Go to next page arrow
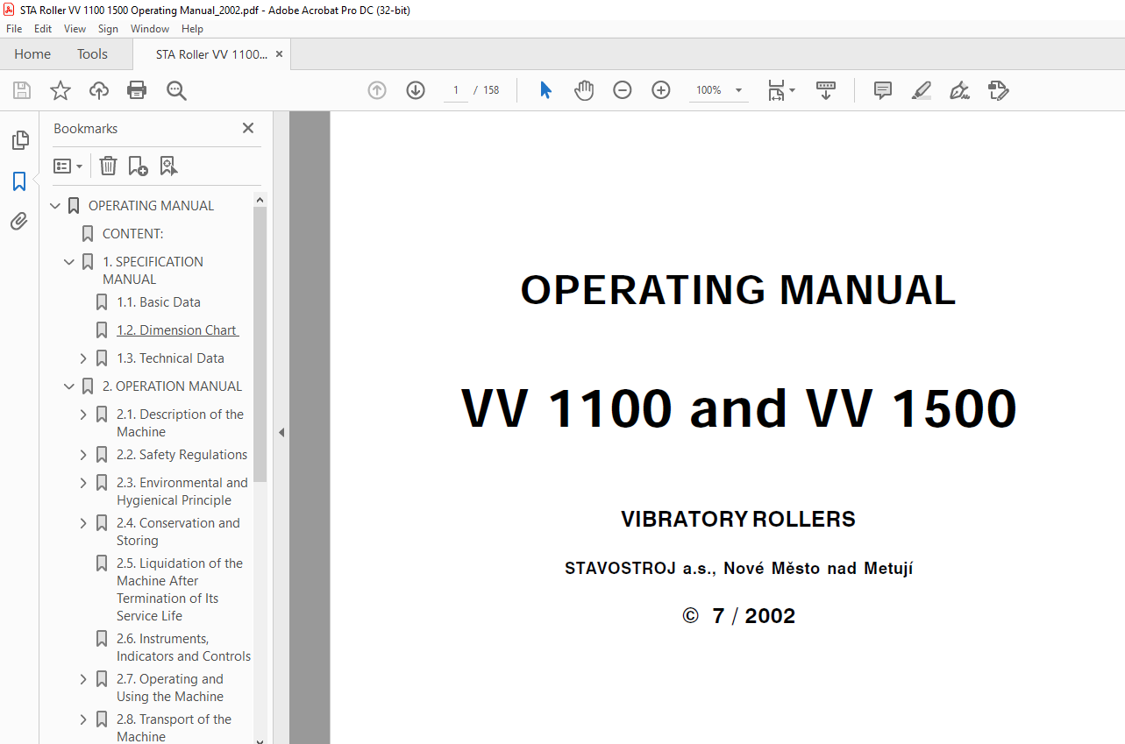This screenshot has height=744, width=1125. [x=416, y=90]
